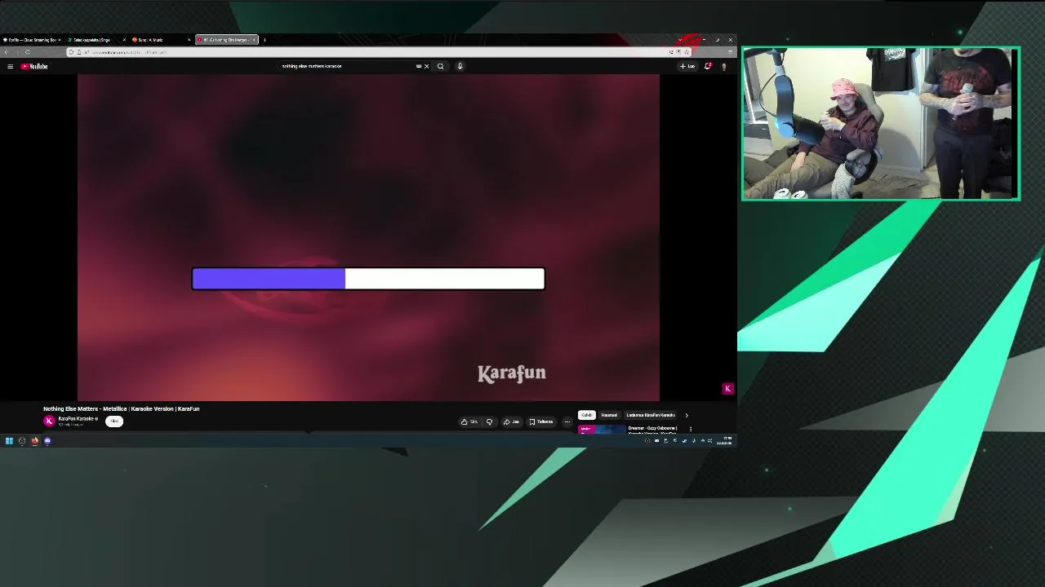
Task: Bookmark the page with address bar star
Action: pos(687,52)
